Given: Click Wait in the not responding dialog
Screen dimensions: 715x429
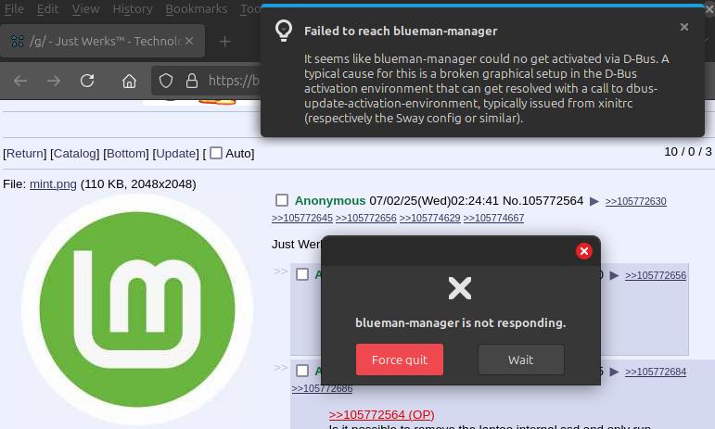Looking at the screenshot, I should coord(521,360).
